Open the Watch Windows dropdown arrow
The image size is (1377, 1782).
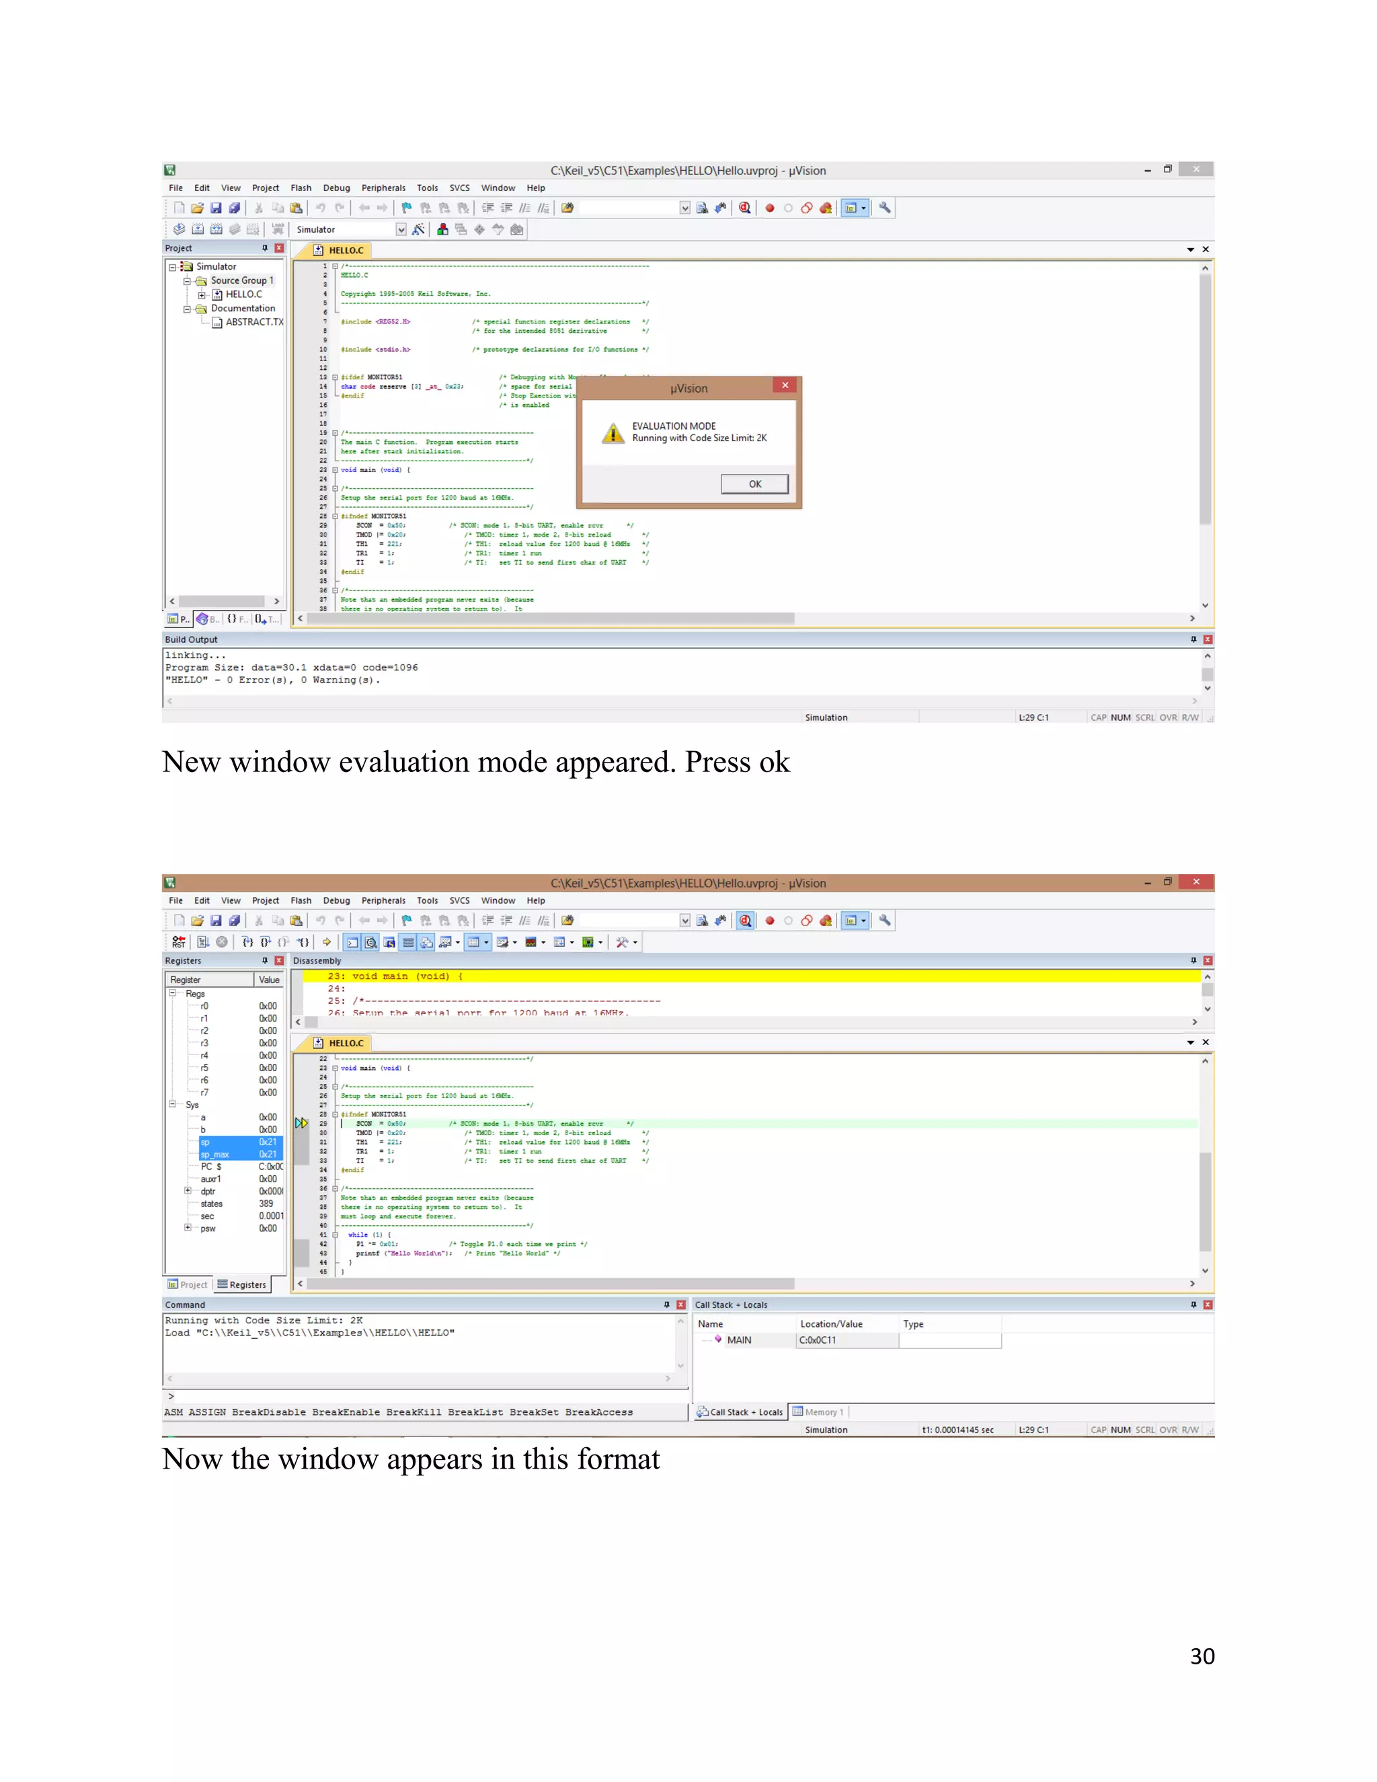tap(458, 942)
